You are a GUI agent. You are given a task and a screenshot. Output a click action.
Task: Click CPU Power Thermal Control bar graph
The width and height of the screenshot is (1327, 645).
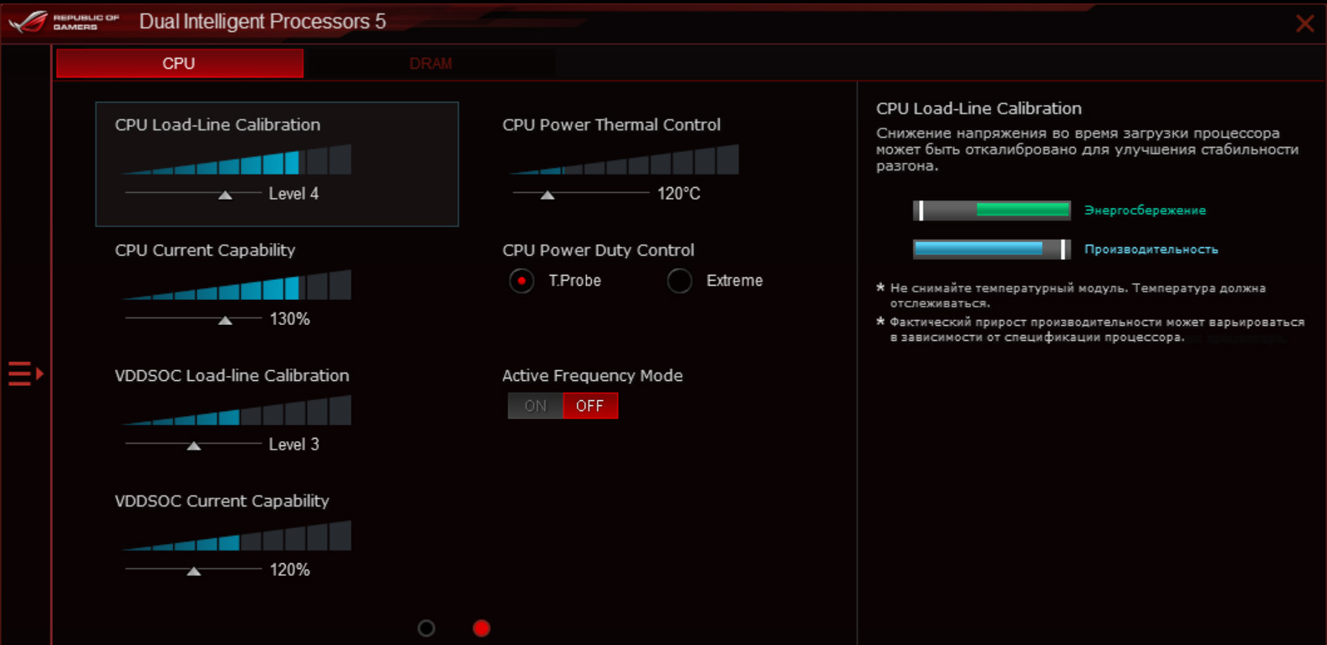[x=624, y=160]
